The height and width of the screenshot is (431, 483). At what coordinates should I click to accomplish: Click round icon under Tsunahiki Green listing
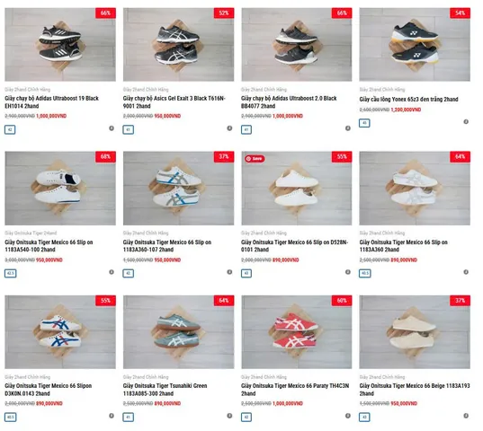point(229,416)
